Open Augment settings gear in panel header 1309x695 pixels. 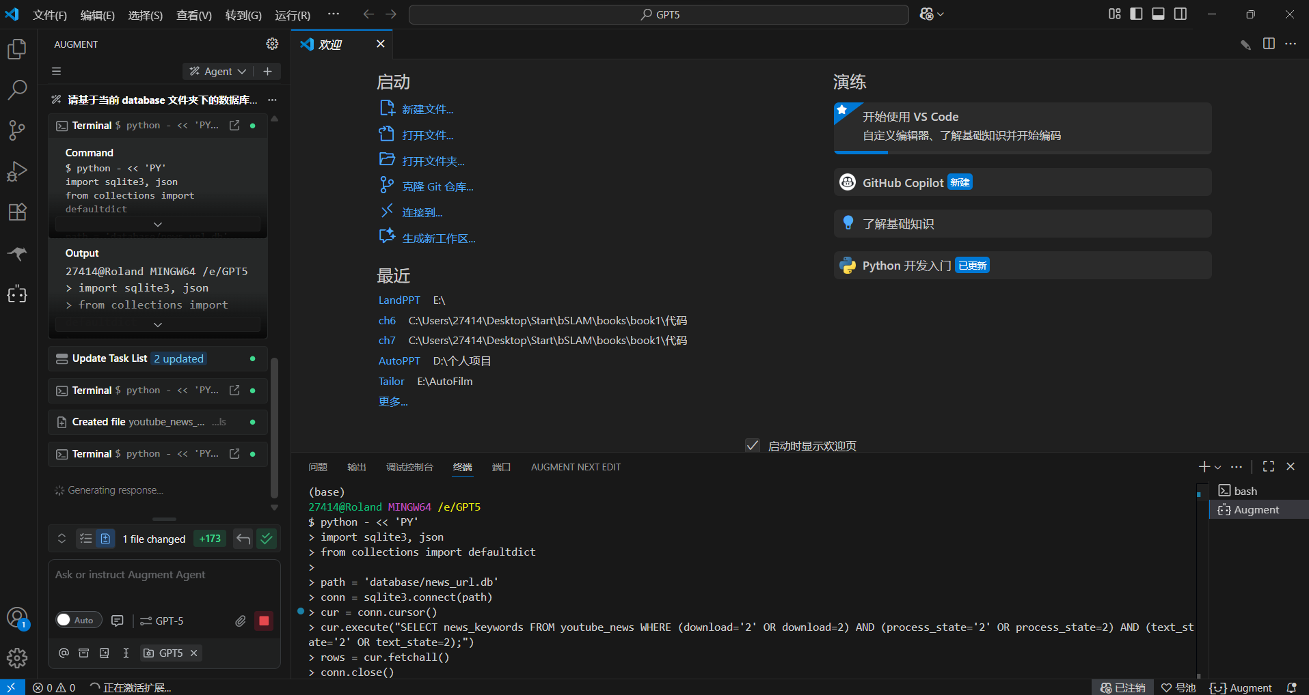point(272,44)
